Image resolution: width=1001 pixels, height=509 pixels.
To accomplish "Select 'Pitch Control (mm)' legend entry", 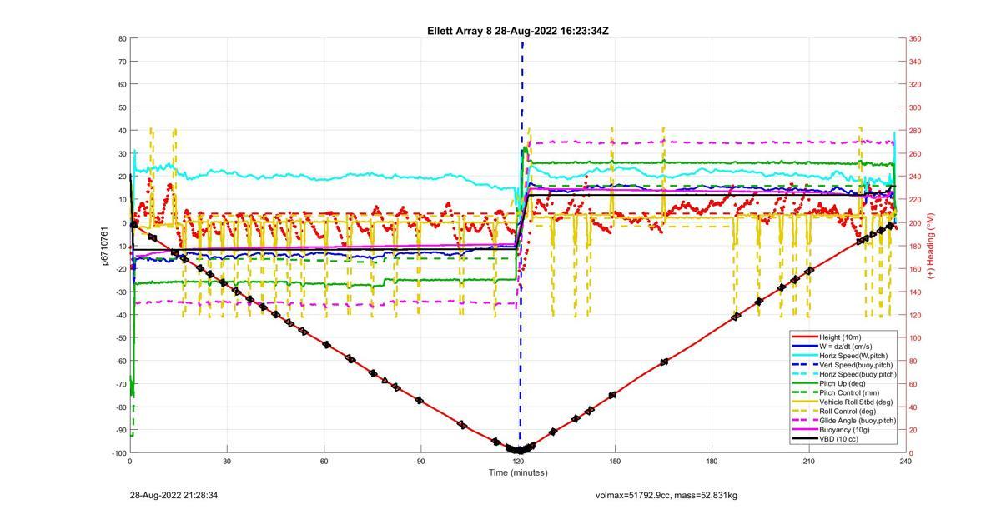I will coord(850,392).
